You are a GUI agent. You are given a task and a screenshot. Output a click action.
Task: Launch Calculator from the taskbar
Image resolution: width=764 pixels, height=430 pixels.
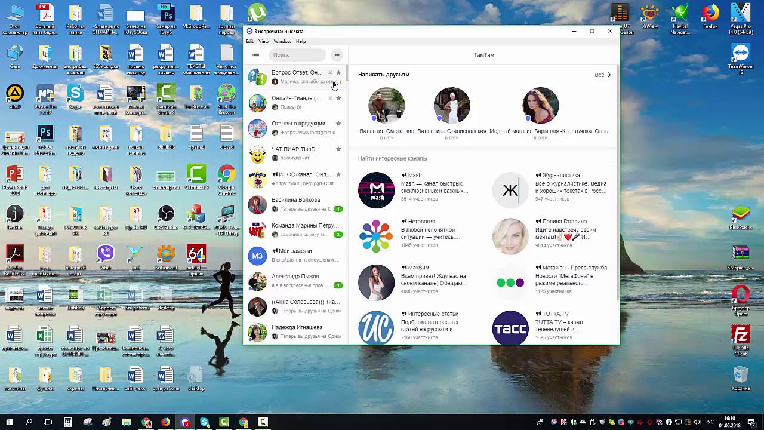click(68, 422)
